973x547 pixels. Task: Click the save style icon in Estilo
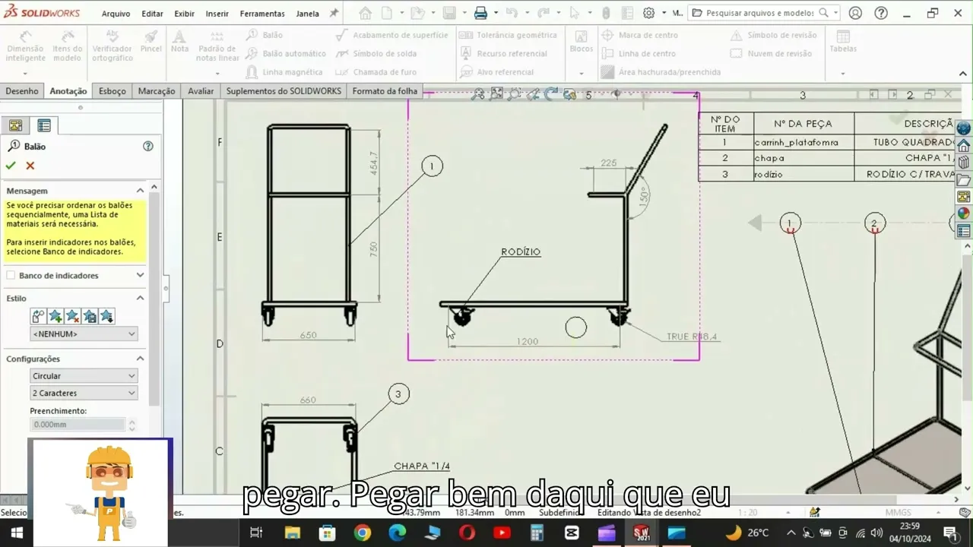90,316
